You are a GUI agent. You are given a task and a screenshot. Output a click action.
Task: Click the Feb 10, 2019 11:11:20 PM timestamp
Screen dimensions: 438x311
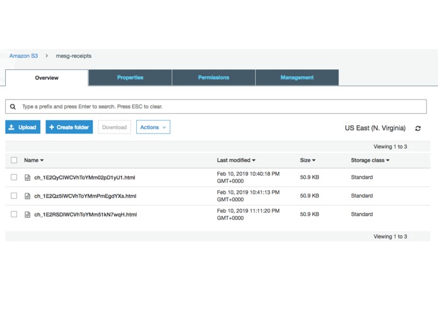[248, 214]
